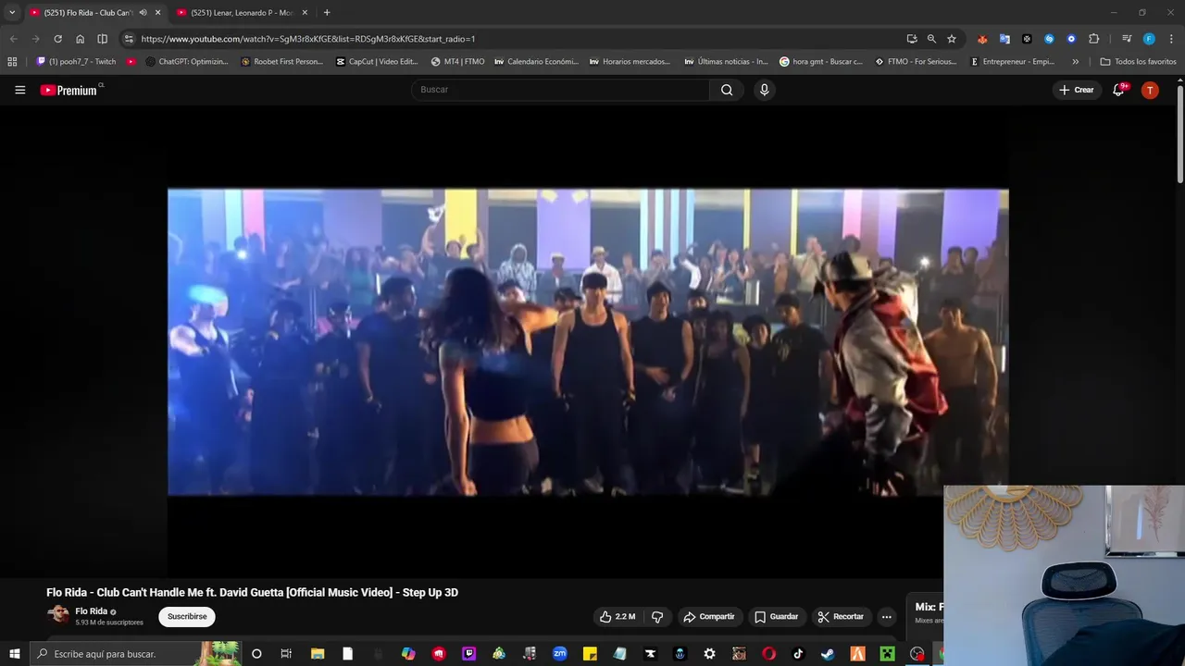Click the address bar URL
Viewport: 1185px width, 666px height.
308,39
